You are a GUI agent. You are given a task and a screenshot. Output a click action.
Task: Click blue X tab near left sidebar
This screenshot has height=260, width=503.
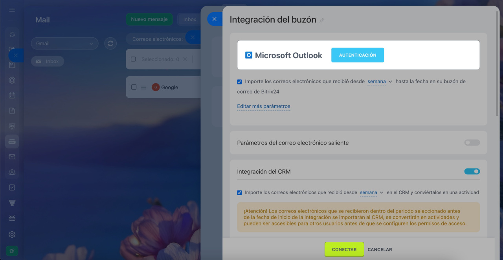click(x=16, y=56)
